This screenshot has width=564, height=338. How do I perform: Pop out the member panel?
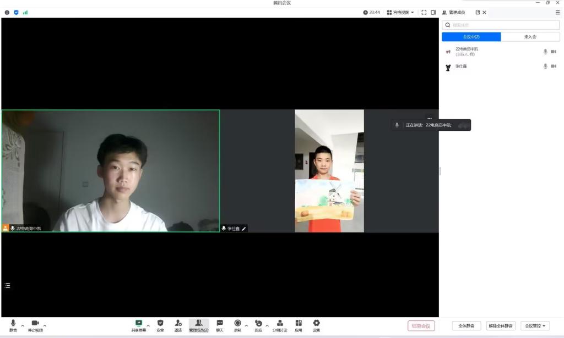click(478, 13)
